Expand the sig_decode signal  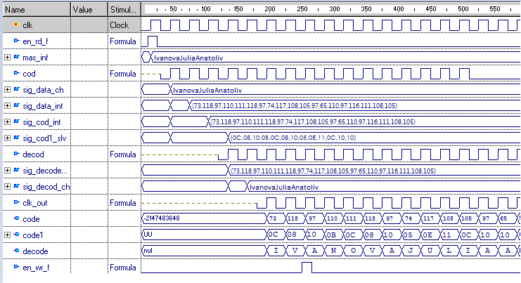pos(7,171)
